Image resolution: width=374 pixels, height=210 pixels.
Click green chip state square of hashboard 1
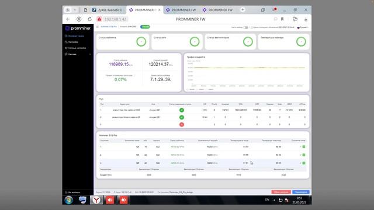pyautogui.click(x=304, y=146)
